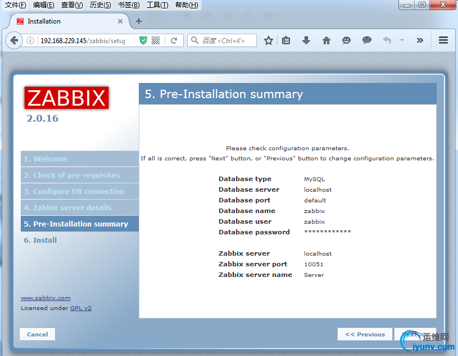Open the www.zabbix.com link
The height and width of the screenshot is (356, 458).
tap(46, 298)
